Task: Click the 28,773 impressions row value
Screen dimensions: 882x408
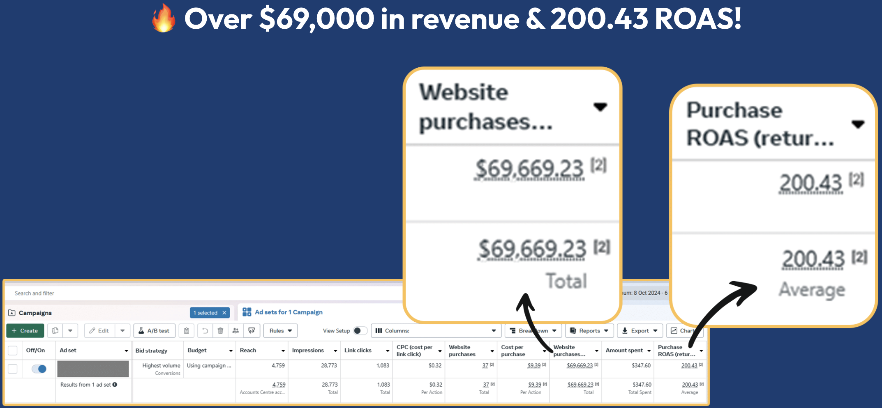Action: click(329, 365)
